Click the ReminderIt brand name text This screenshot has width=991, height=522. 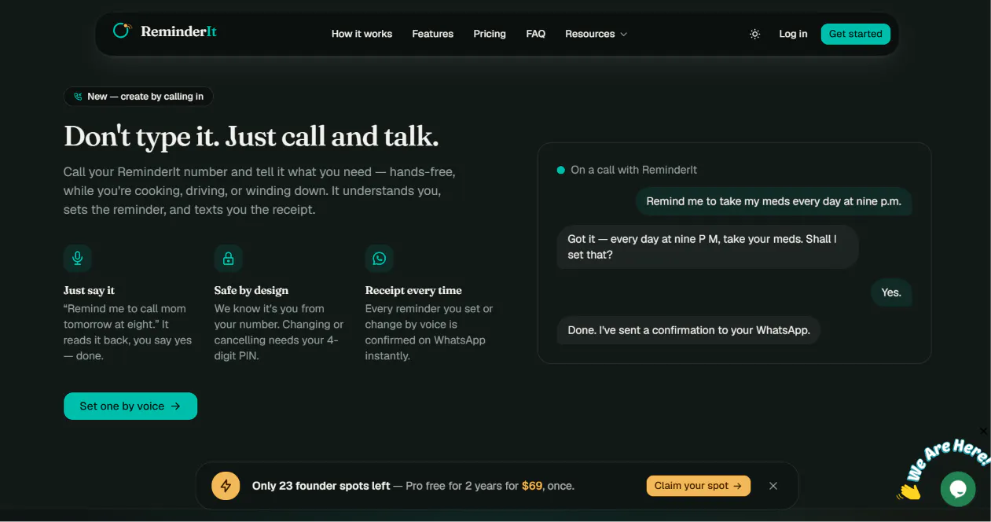(178, 31)
